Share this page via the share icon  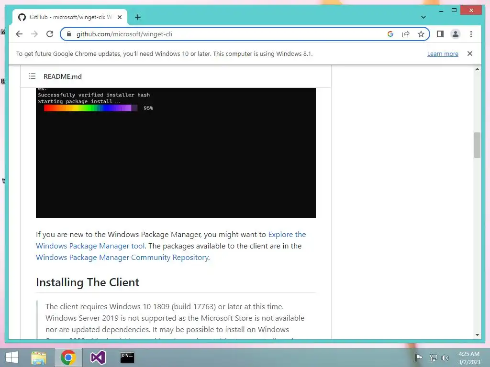(406, 34)
